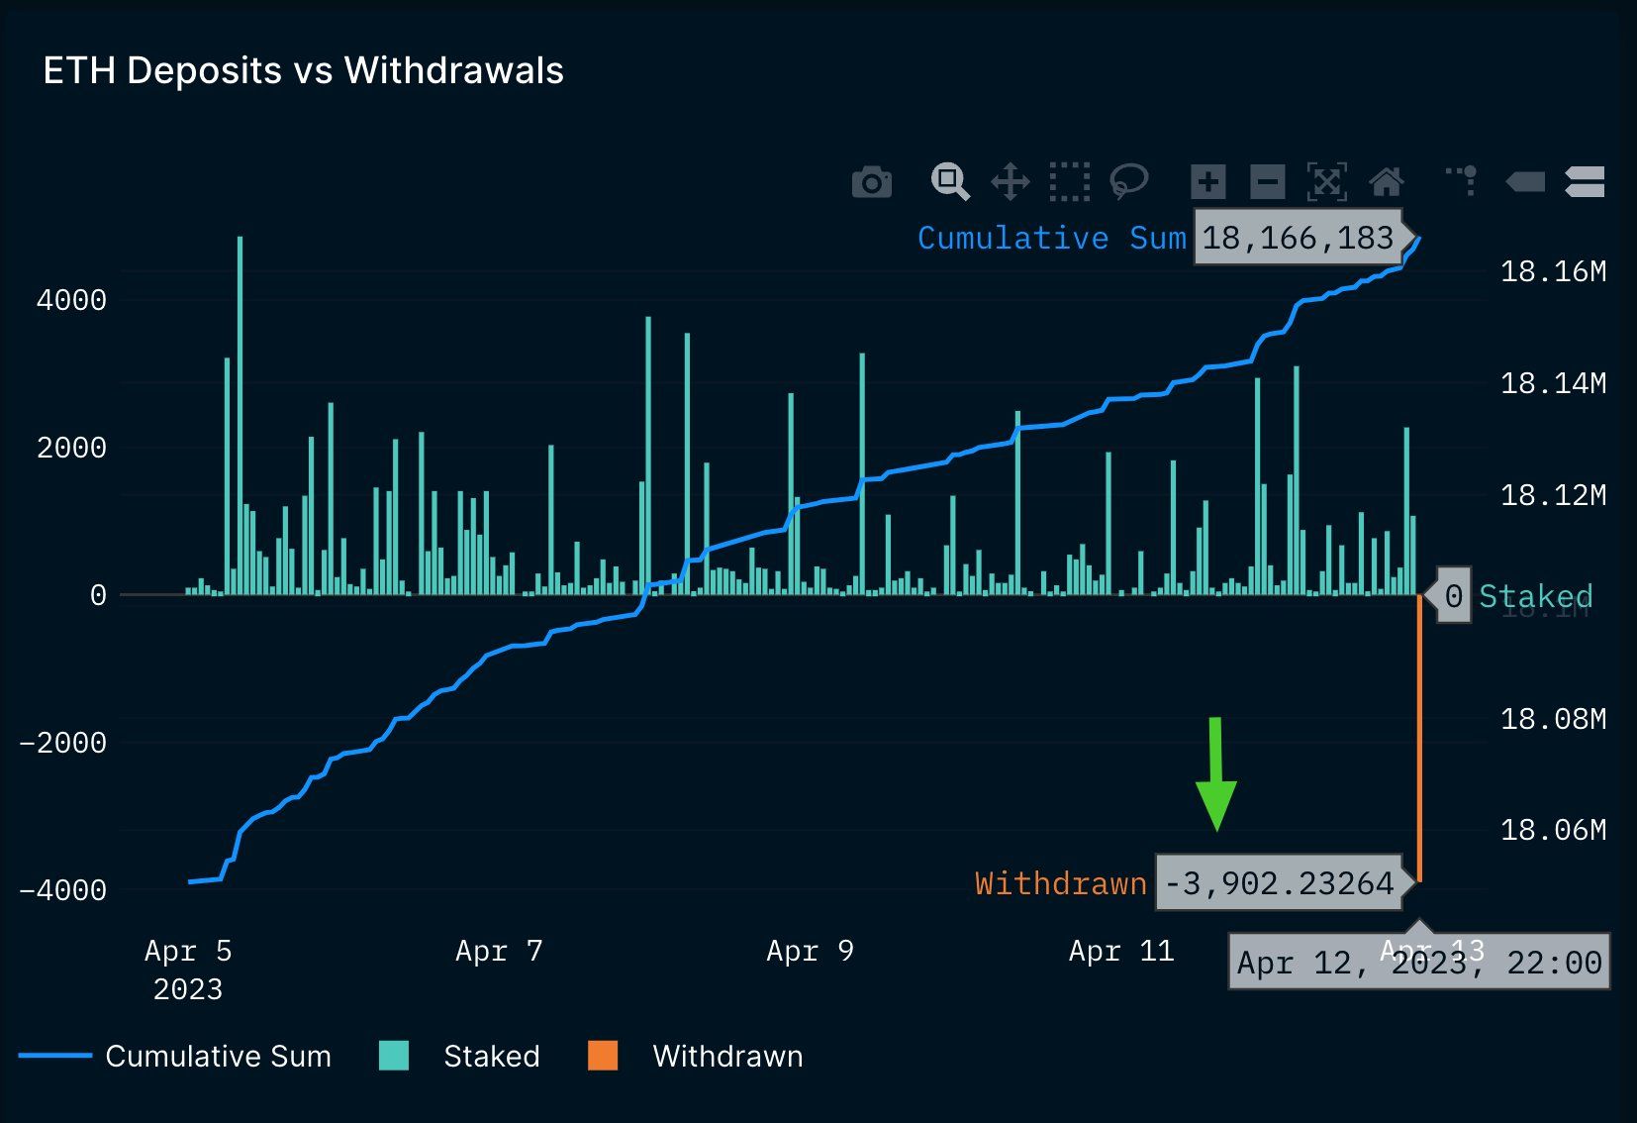
Task: Select the Pan tool
Action: 1011,182
